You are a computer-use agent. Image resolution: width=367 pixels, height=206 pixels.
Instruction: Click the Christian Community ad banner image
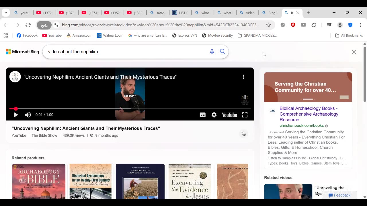tap(308, 87)
